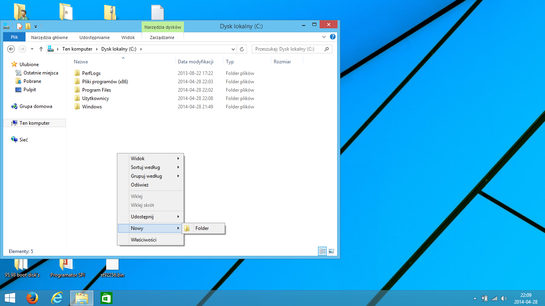Open Windows Store from the taskbar

[106, 298]
